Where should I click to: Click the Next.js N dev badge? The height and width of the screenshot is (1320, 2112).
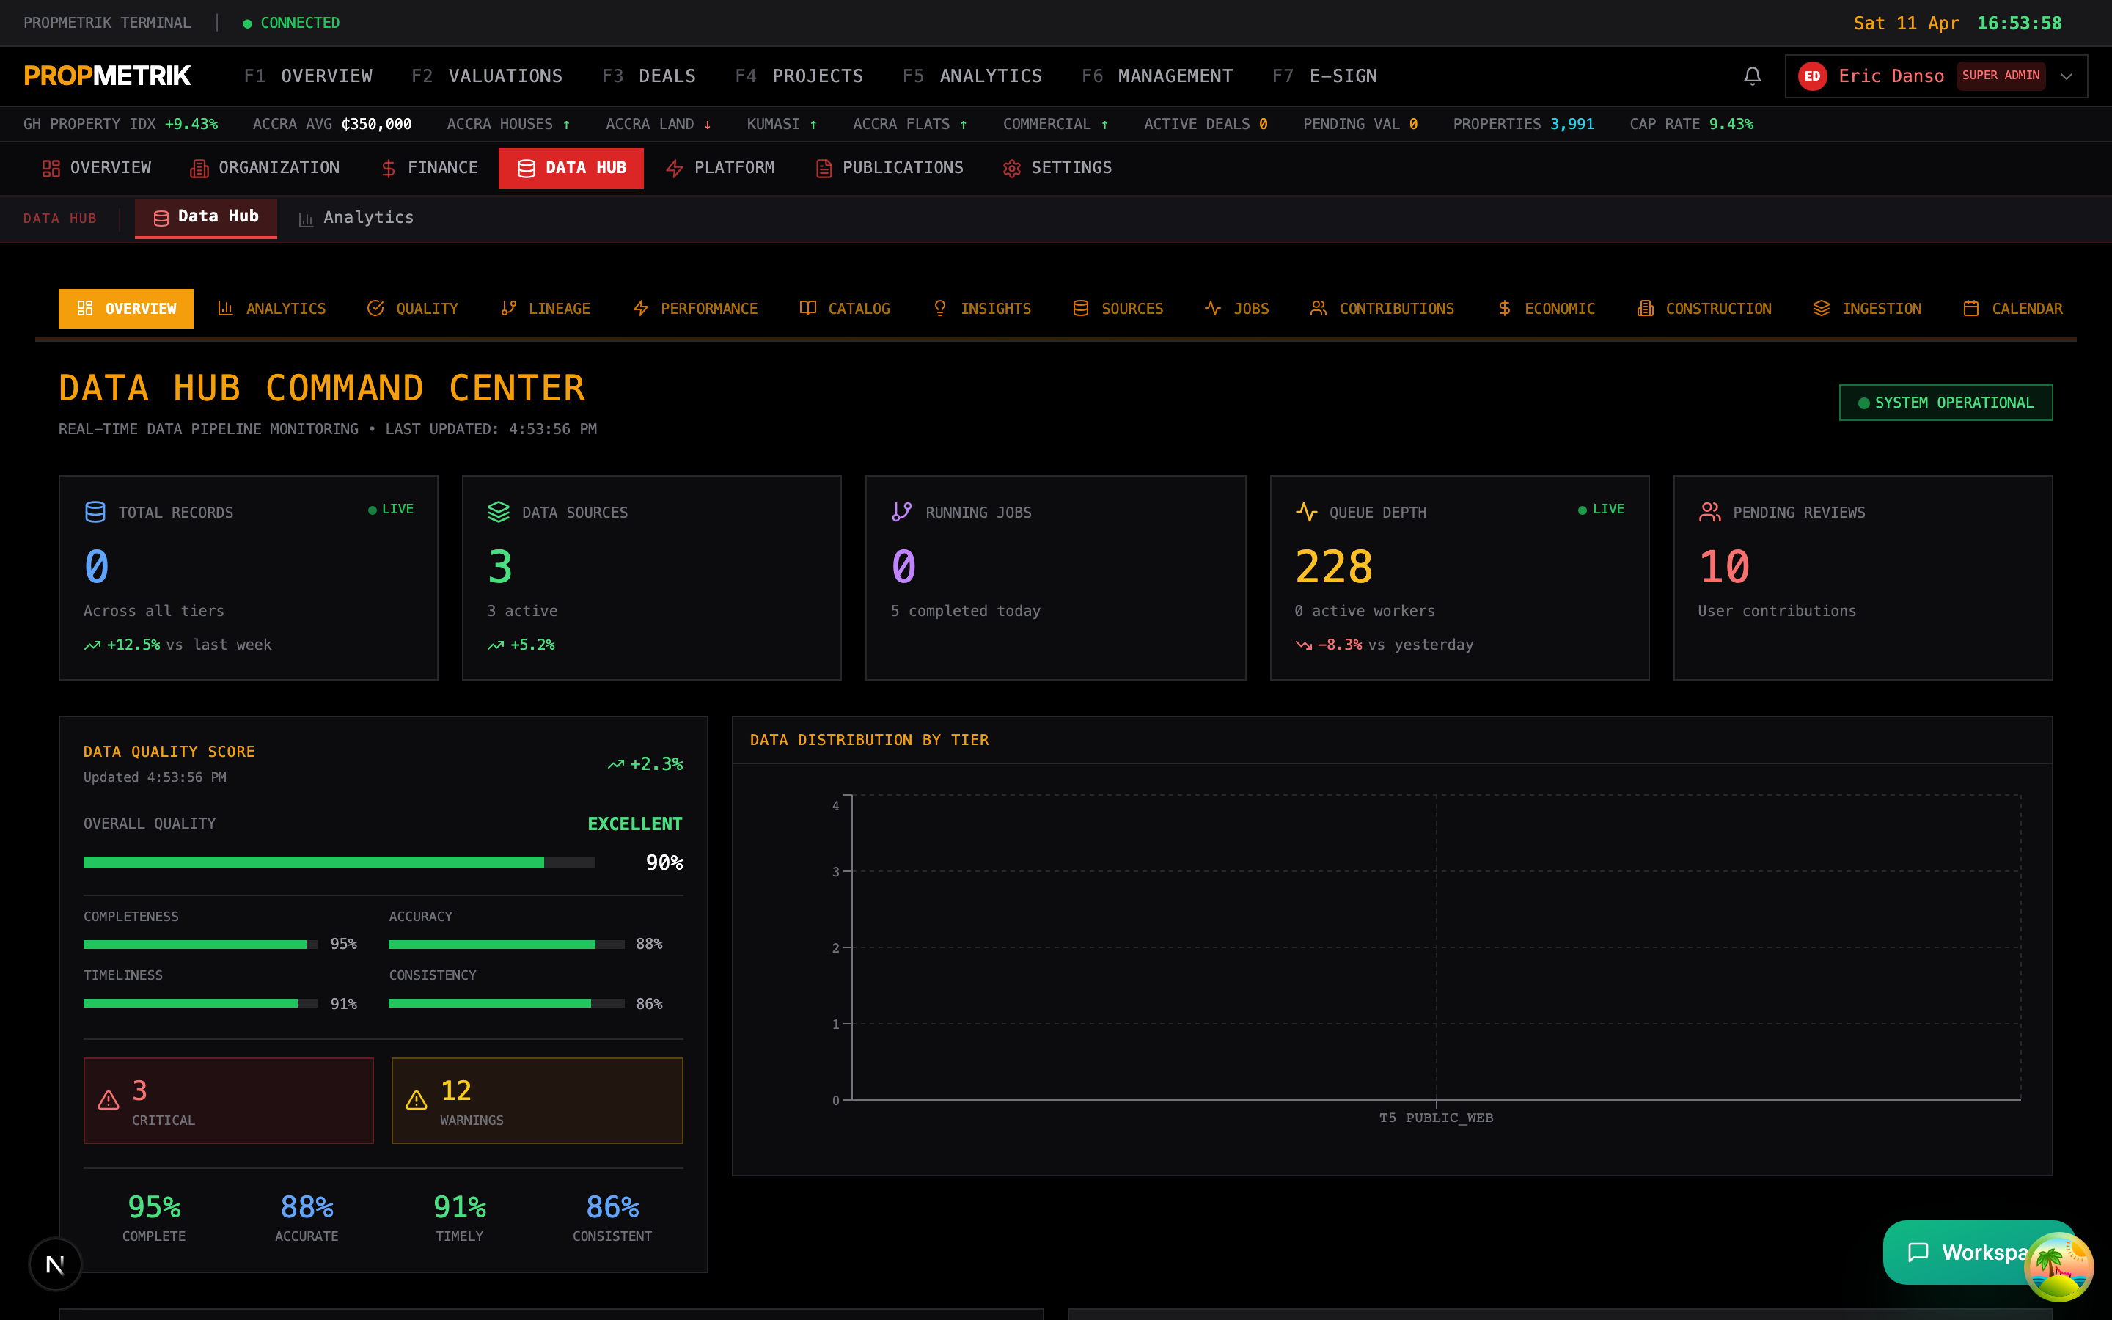55,1264
